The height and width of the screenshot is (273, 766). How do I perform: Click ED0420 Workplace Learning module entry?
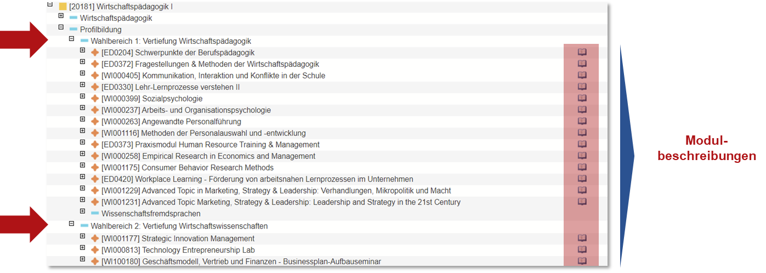coord(257,179)
